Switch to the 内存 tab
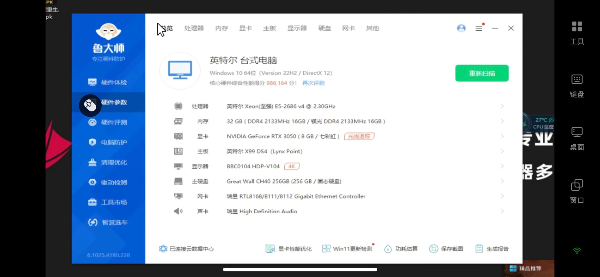This screenshot has width=600, height=277. point(221,28)
